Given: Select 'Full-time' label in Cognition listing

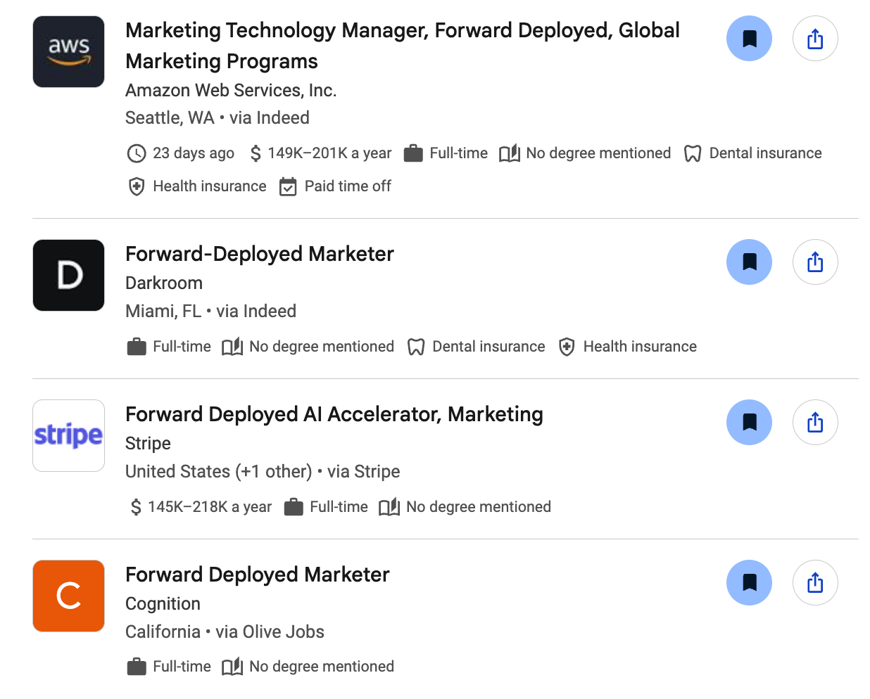Looking at the screenshot, I should tap(182, 667).
